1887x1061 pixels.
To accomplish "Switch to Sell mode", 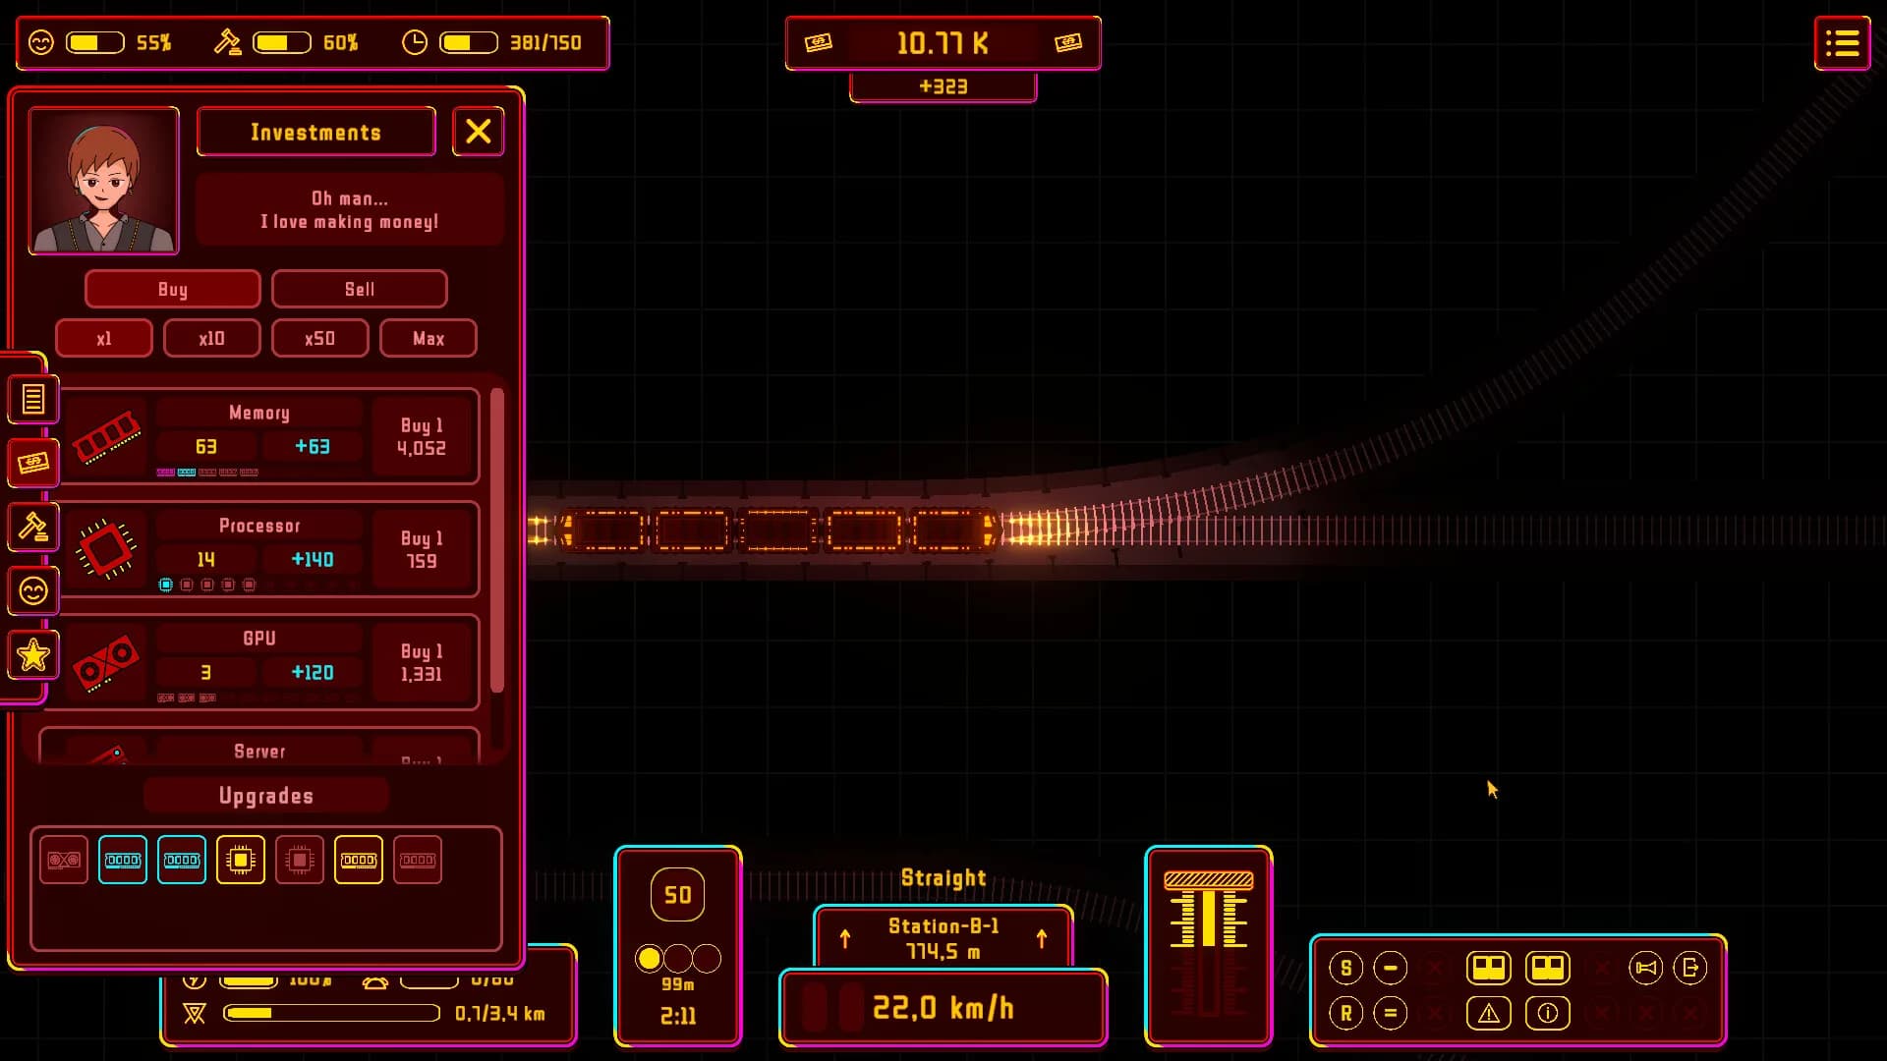I will (360, 289).
